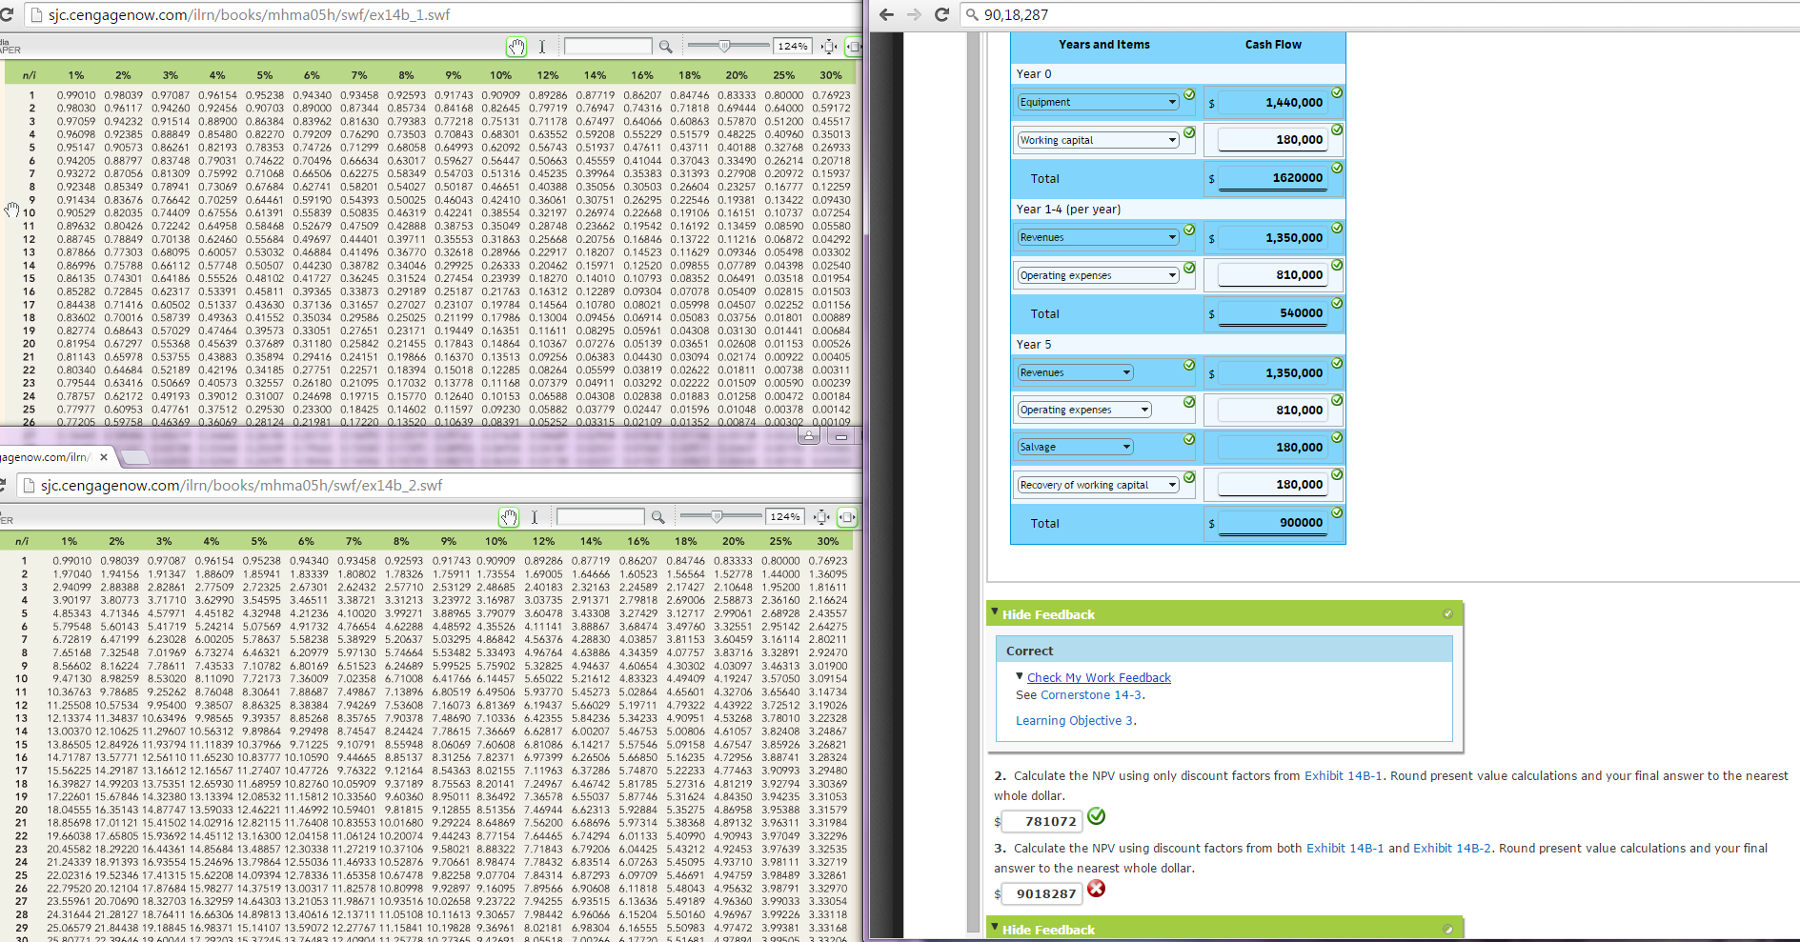This screenshot has width=1800, height=942.
Task: Reload the ex14b_2.swf browser page
Action: coord(3,486)
